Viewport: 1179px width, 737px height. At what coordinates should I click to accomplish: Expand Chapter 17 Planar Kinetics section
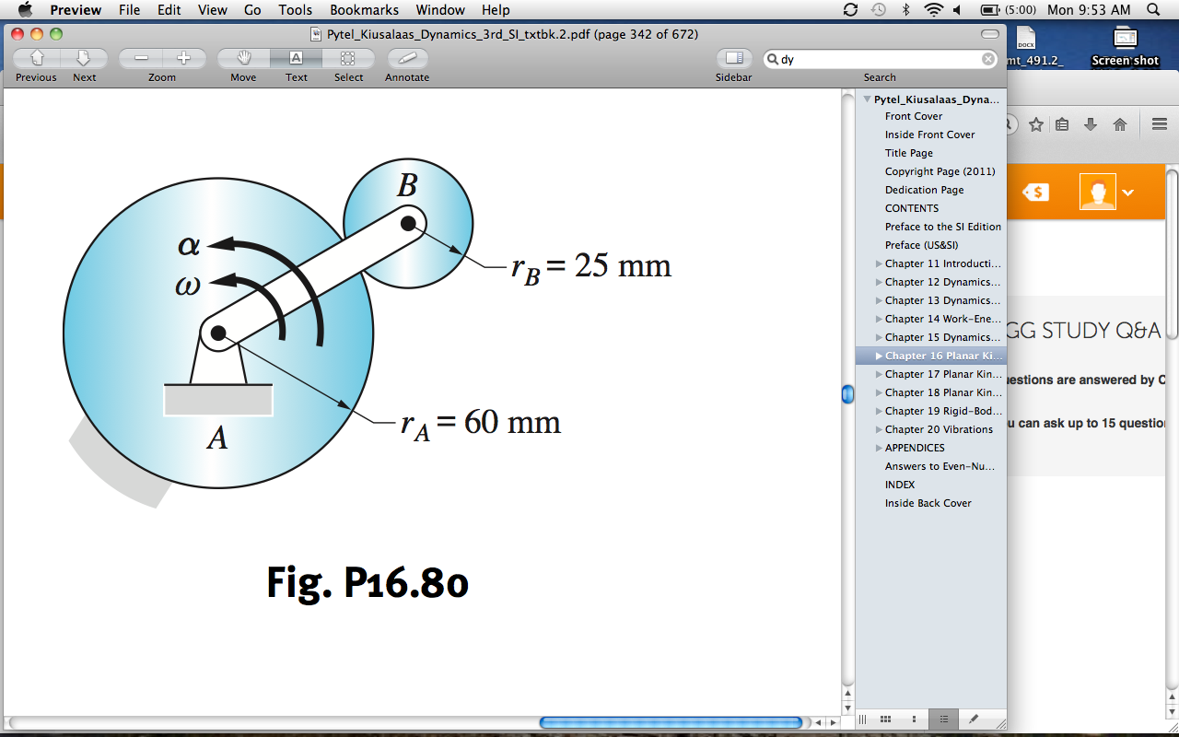click(877, 374)
